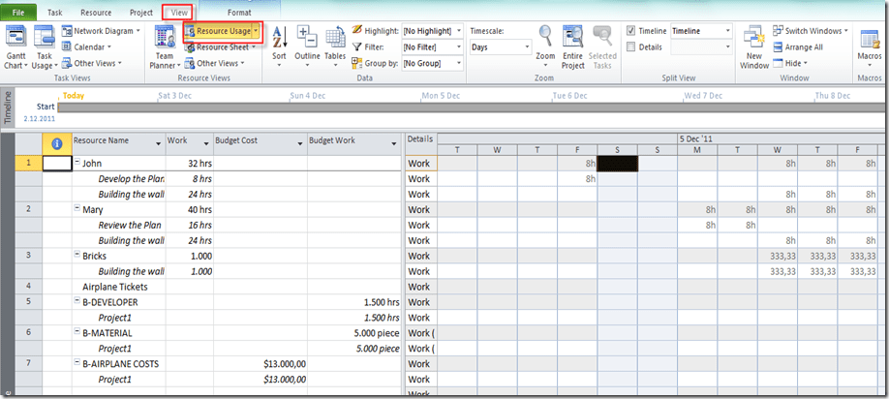Click the Arrange All button

[803, 46]
